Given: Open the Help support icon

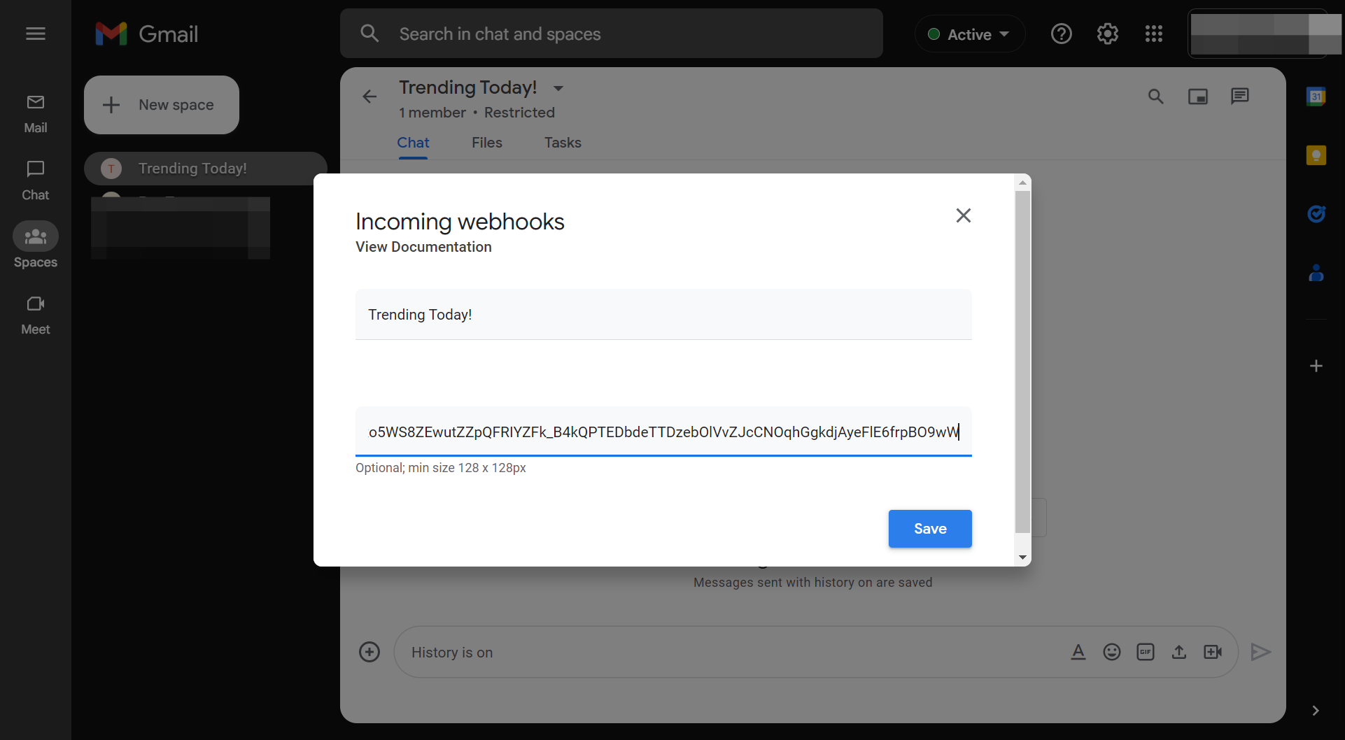Looking at the screenshot, I should pos(1062,34).
